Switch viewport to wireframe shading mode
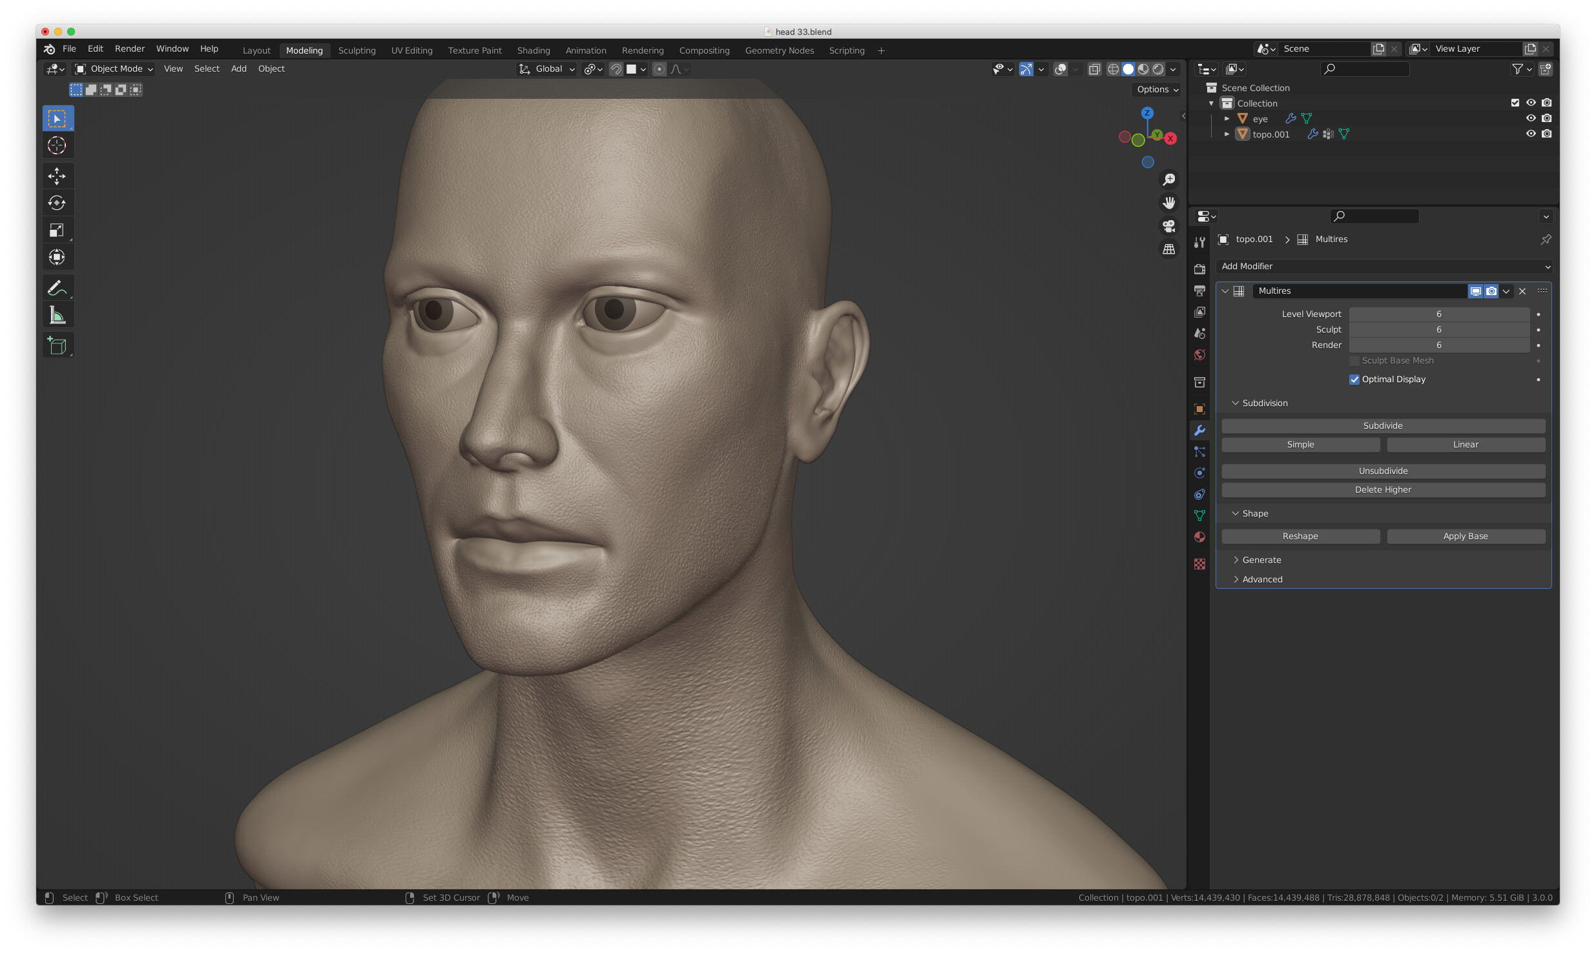 pyautogui.click(x=1113, y=69)
